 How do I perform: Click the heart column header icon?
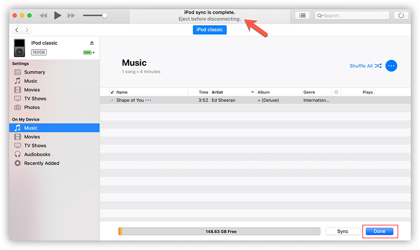pyautogui.click(x=336, y=92)
